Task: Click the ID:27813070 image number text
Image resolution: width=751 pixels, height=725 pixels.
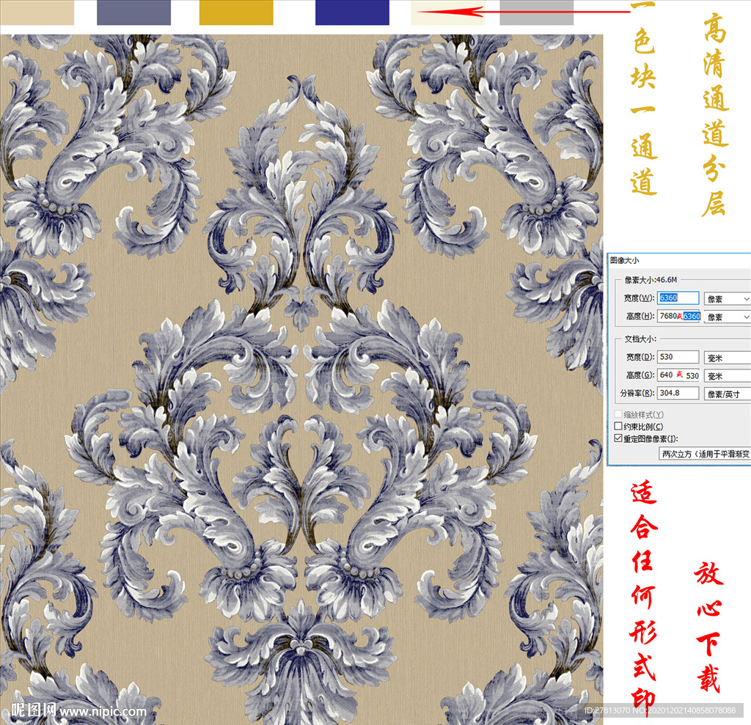Action: [660, 710]
